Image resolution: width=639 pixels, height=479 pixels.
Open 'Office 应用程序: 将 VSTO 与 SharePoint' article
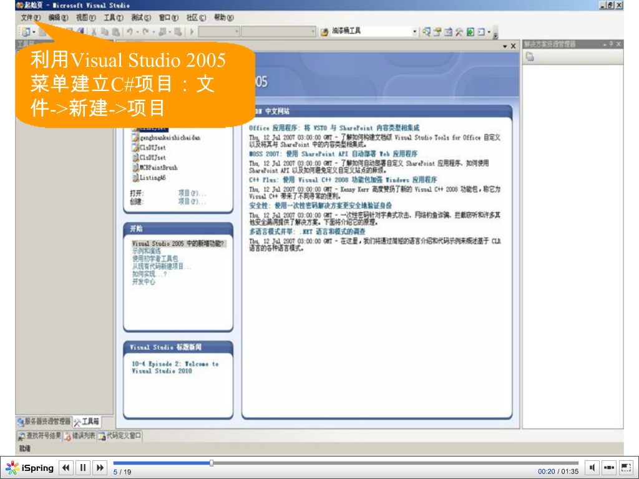pyautogui.click(x=334, y=128)
